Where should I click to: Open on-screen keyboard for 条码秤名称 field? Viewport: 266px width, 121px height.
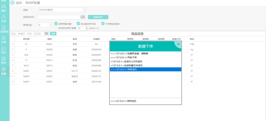(82, 17)
